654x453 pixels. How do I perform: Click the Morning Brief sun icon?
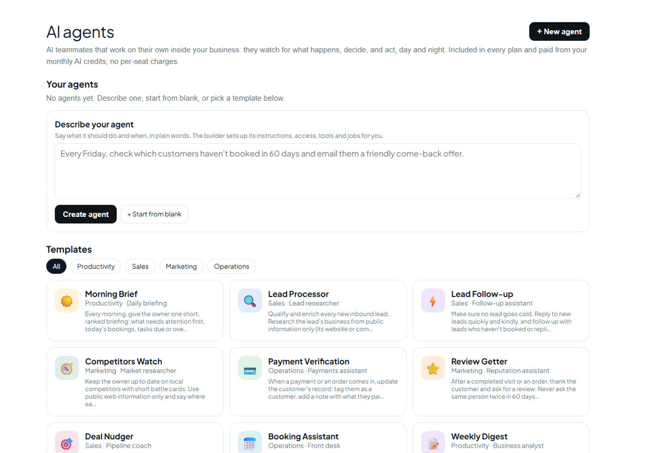coord(67,301)
